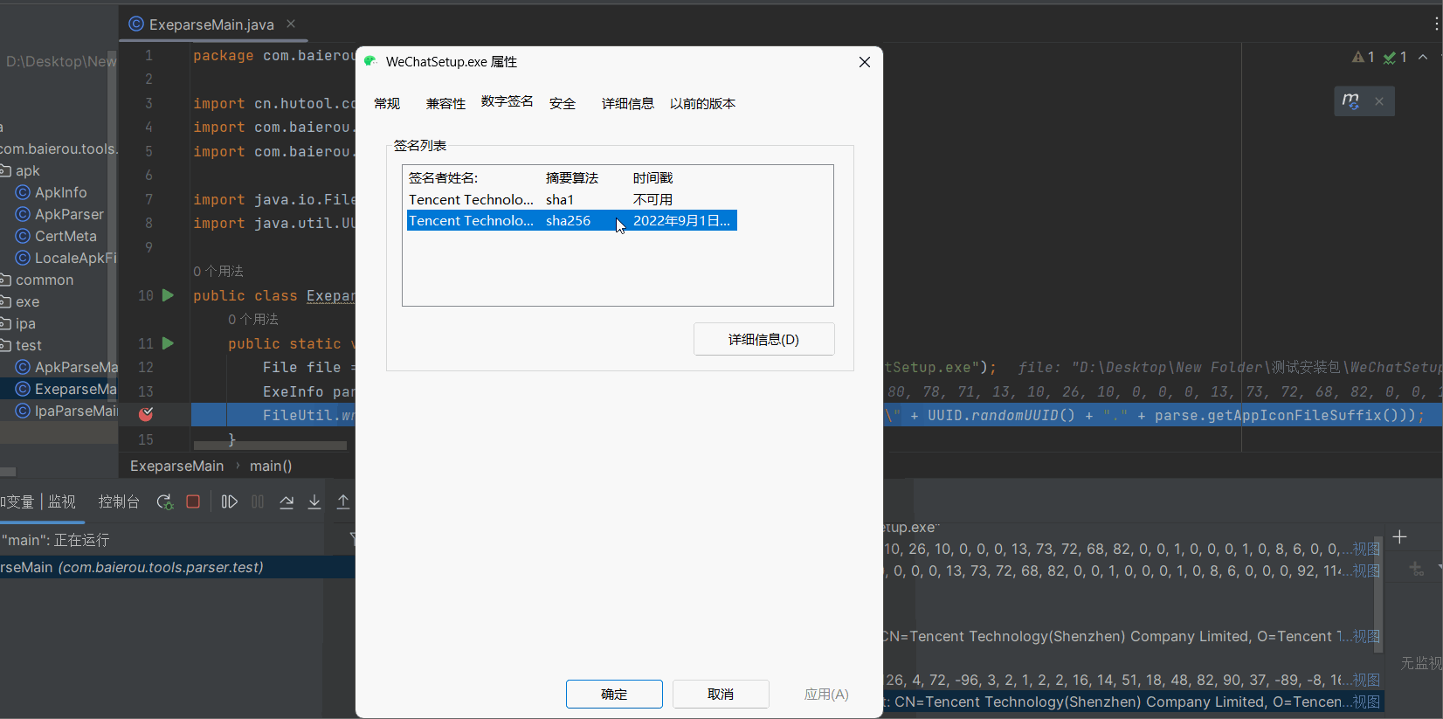The image size is (1443, 719).
Task: Click the Maven reload changes icon
Action: 1350,101
